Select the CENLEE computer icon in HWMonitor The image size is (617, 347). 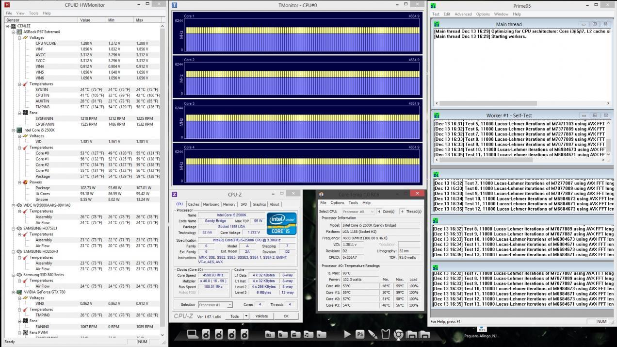13,26
